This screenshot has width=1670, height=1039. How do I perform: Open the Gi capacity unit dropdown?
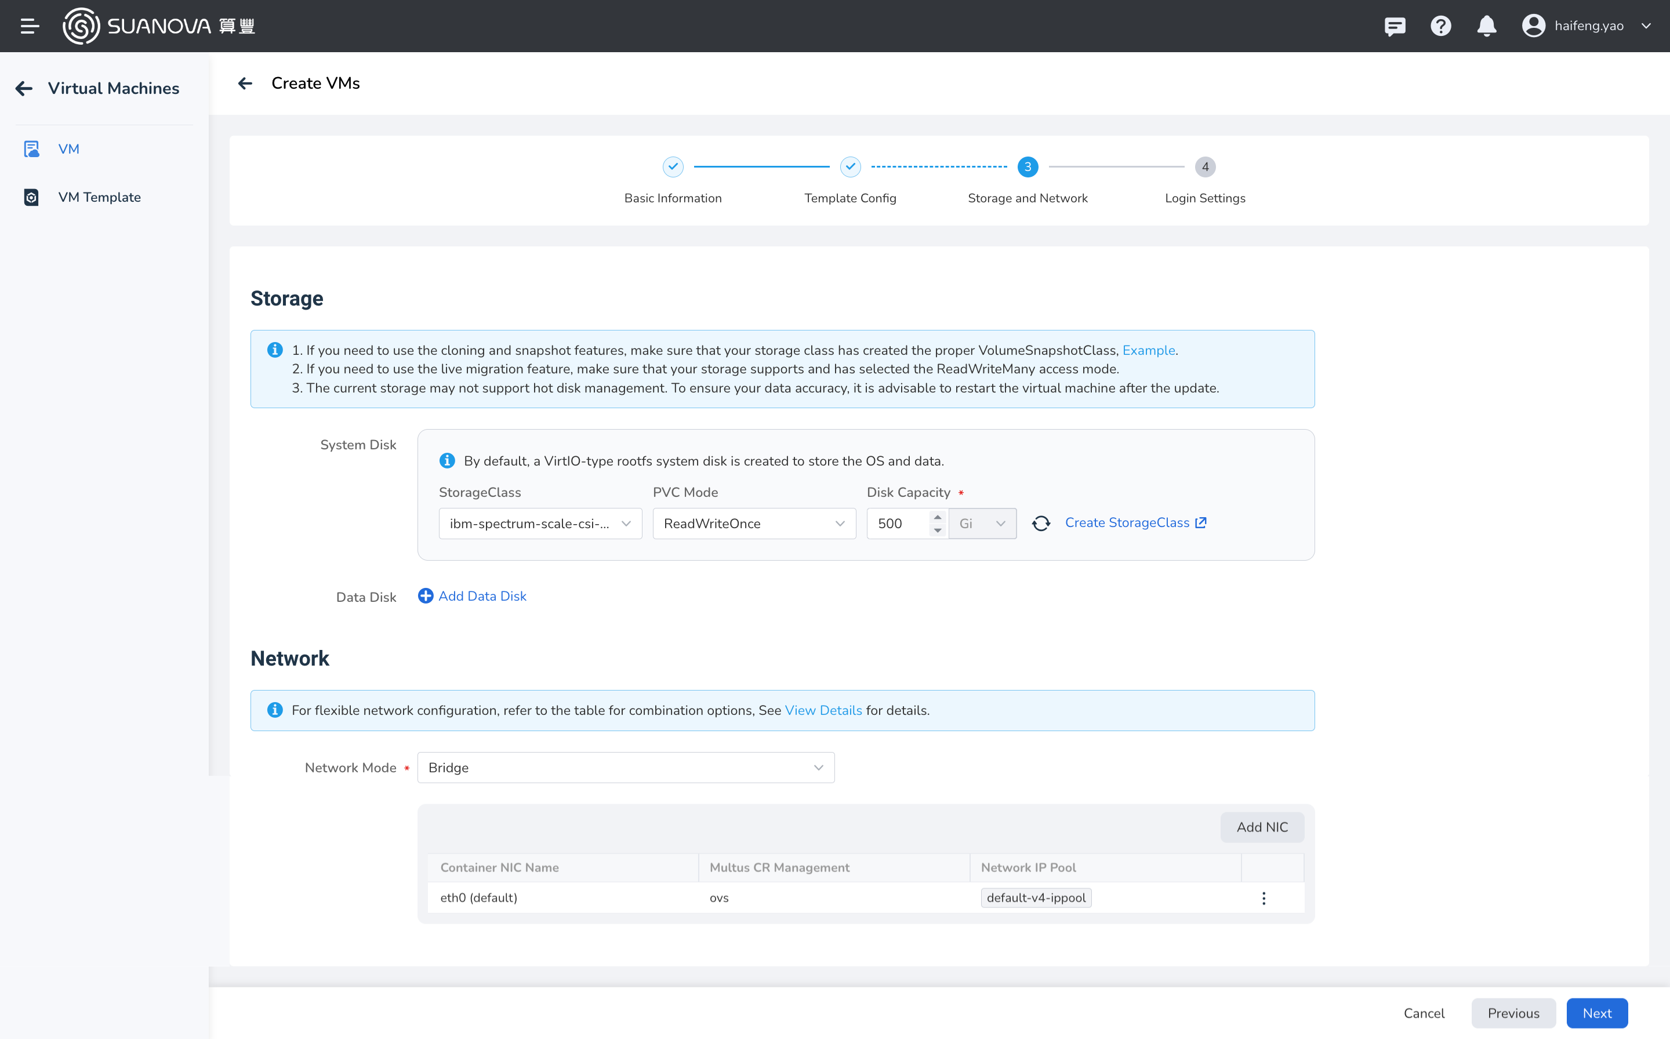[982, 524]
